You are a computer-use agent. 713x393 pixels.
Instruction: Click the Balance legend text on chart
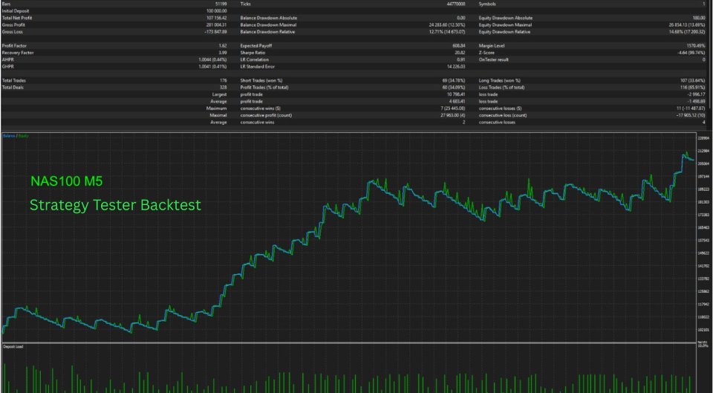coord(9,135)
